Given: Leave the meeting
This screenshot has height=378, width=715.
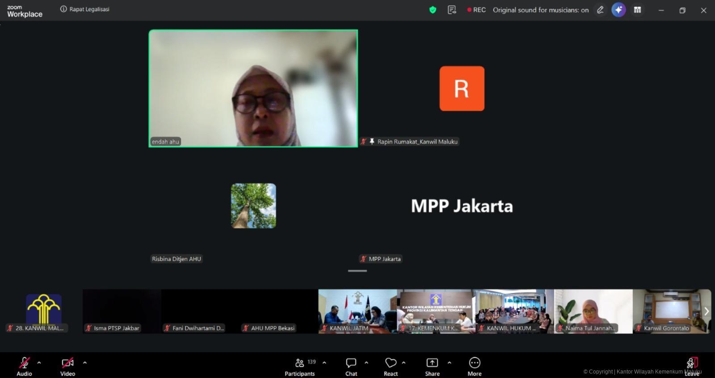Looking at the screenshot, I should pyautogui.click(x=692, y=365).
